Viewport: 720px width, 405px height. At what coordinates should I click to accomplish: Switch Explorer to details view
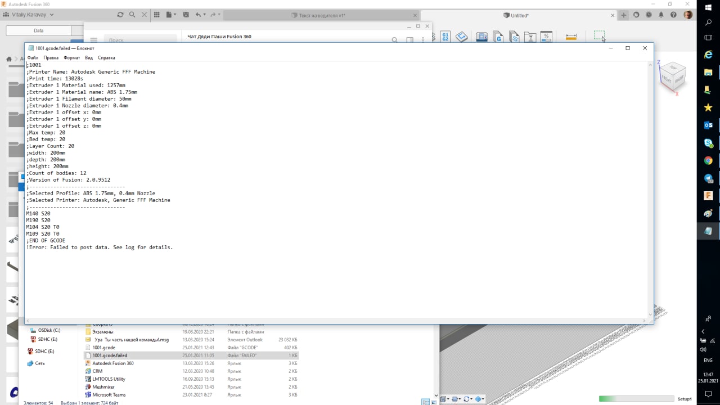coord(425,402)
